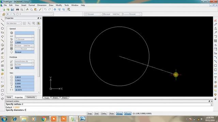
Task: Open the Modify menu
Action: pyautogui.click(x=59, y=5)
